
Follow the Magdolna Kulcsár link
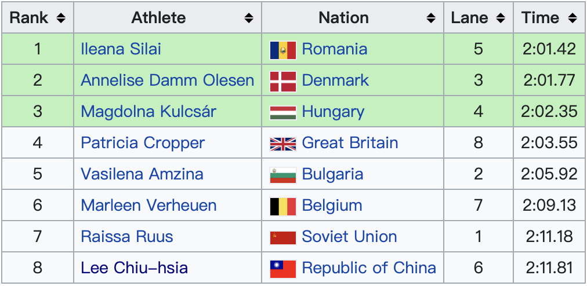click(148, 111)
